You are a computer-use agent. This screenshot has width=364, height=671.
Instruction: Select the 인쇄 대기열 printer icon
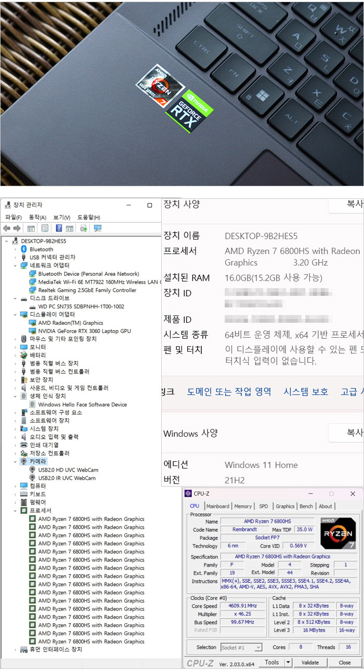23,445
